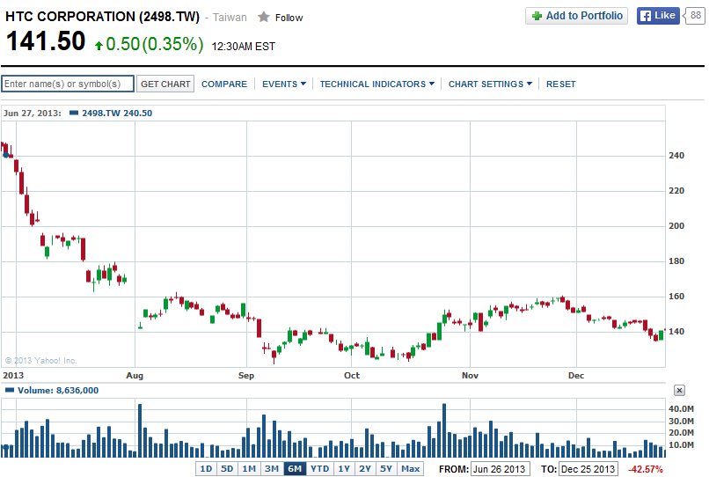Click the Nov axis label
Screen dimensions: 709x477
click(x=470, y=375)
